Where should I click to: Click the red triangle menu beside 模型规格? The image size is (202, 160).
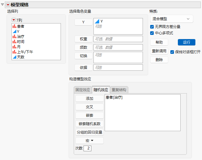(8, 5)
